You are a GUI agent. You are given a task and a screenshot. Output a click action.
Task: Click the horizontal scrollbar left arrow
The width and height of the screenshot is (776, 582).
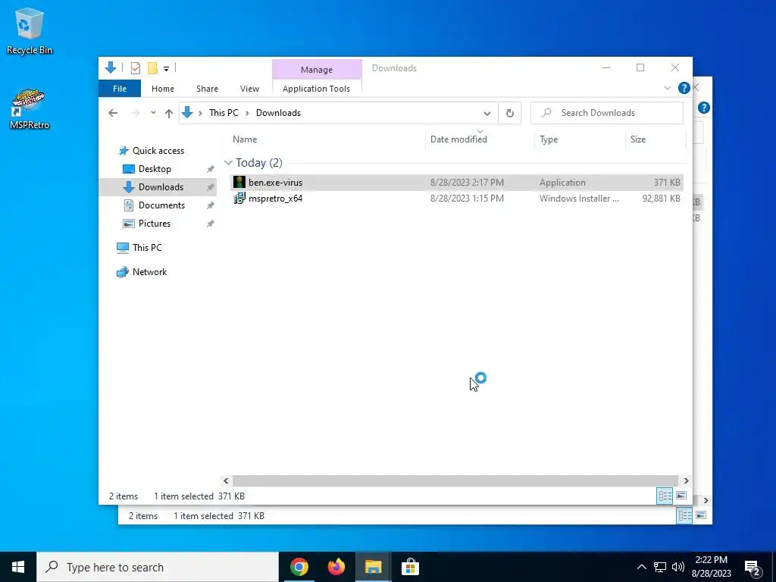tap(226, 480)
